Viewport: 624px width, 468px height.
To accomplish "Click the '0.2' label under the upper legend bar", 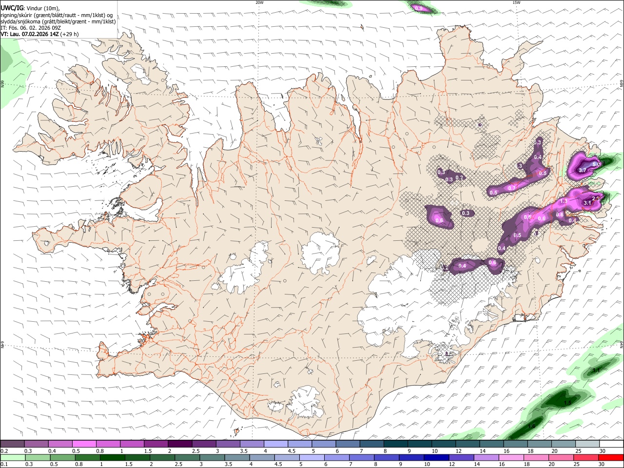I will coord(4,451).
